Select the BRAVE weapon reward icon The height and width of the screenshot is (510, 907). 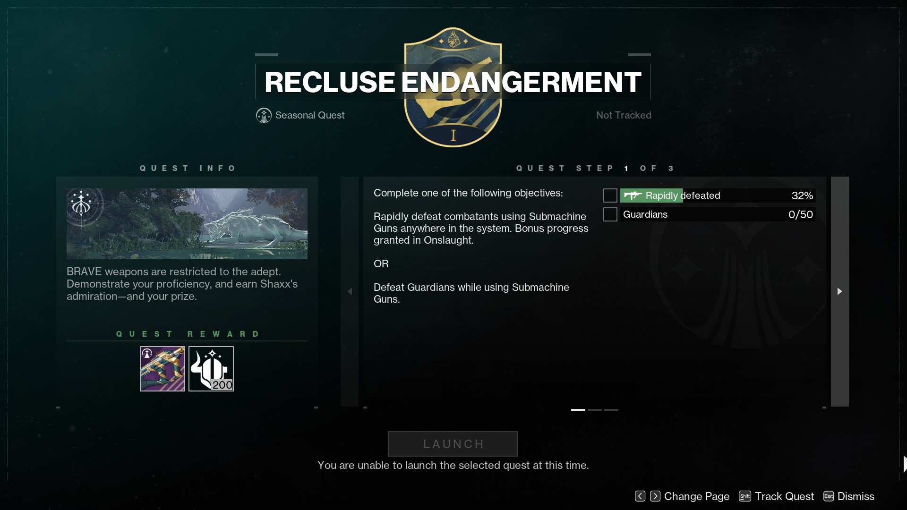click(163, 369)
